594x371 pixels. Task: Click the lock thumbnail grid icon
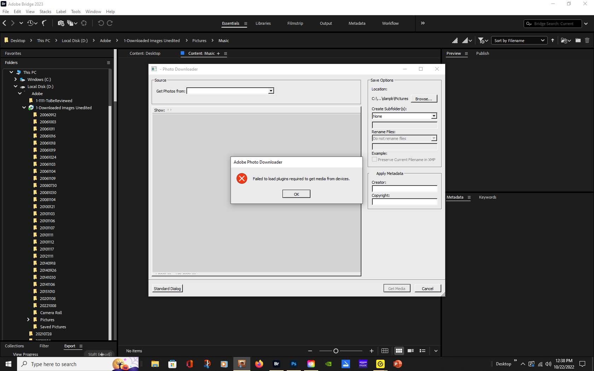click(x=385, y=351)
